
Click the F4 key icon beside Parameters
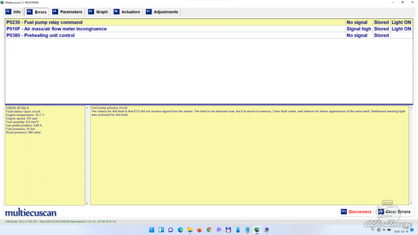coord(55,11)
